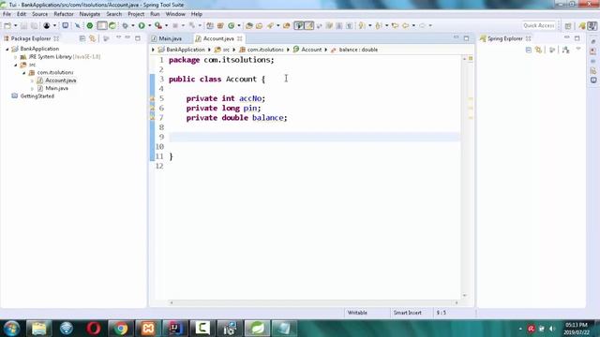
Task: Click Previous Annotation toolbar icon
Action: (379, 25)
